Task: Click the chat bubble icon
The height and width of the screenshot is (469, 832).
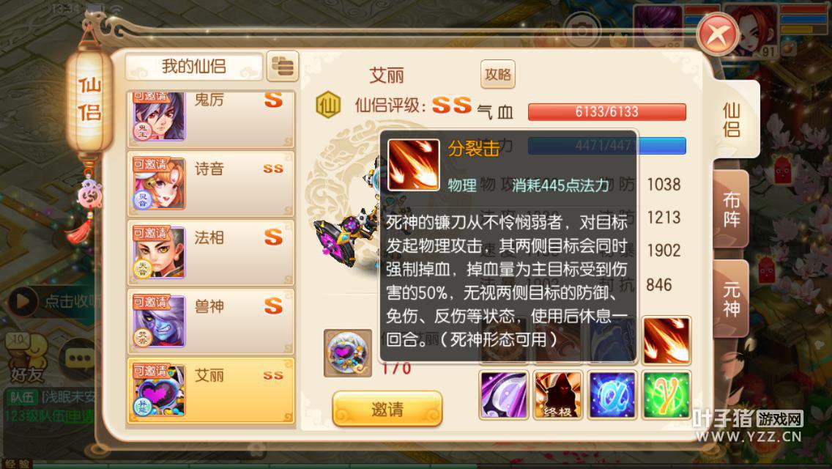Action: 80,358
